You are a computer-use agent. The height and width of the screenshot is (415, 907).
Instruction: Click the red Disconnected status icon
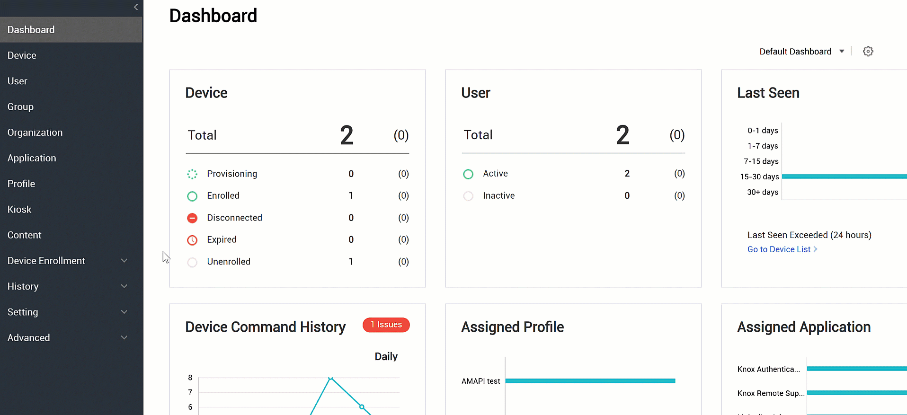point(192,218)
